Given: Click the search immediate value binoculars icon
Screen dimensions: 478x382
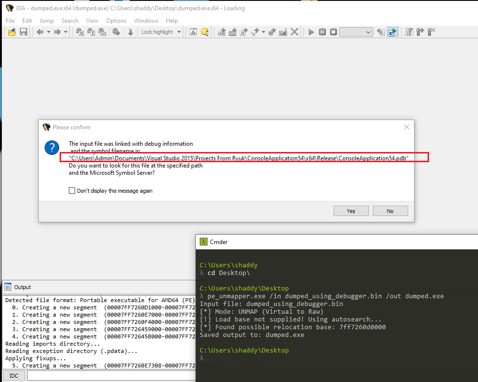Looking at the screenshot, I should pos(80,32).
